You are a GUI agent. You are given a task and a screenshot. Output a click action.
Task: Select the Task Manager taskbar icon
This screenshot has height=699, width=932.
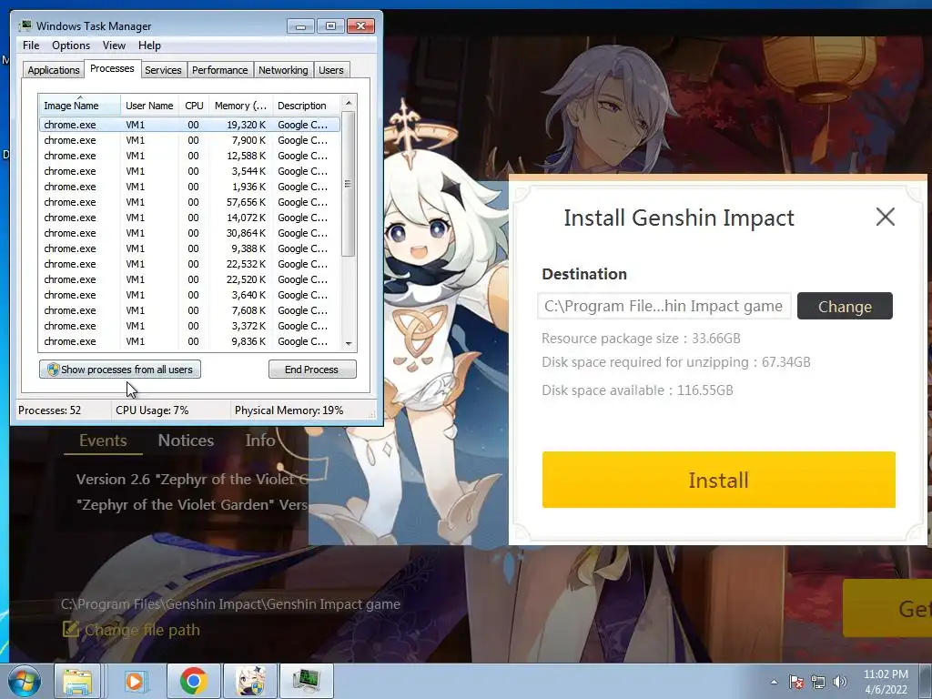coord(307,682)
